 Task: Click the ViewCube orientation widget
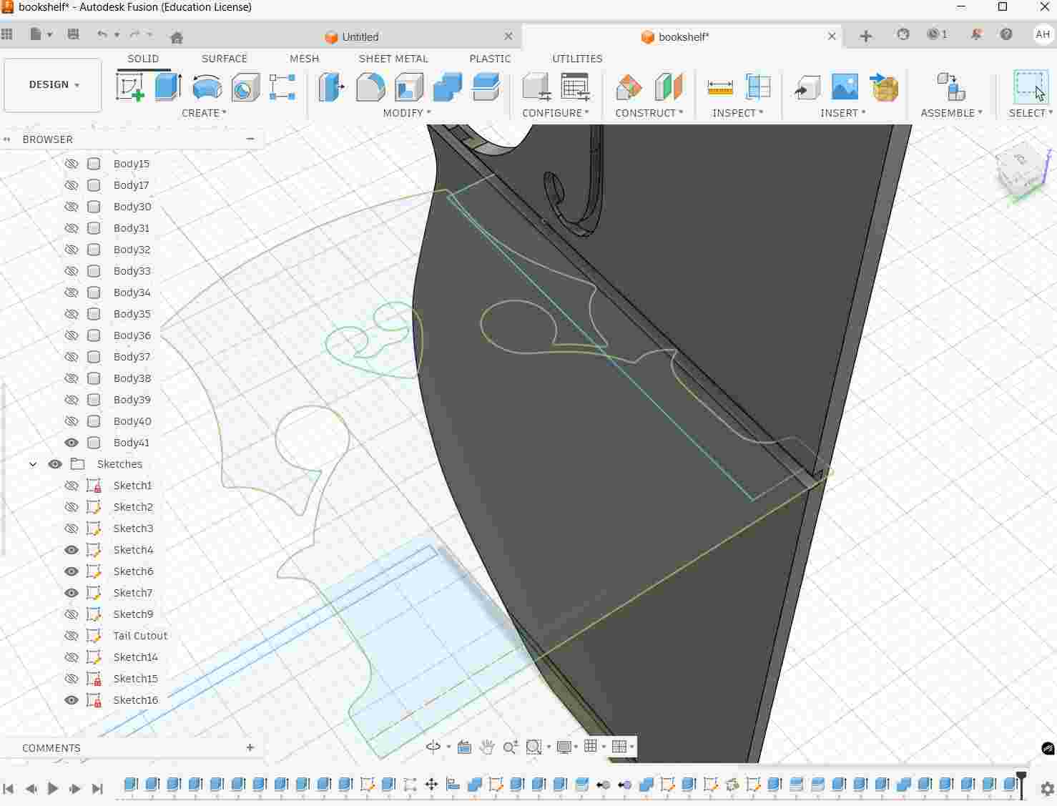1021,170
